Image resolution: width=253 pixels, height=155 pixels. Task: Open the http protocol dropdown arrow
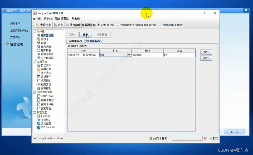click(x=129, y=55)
